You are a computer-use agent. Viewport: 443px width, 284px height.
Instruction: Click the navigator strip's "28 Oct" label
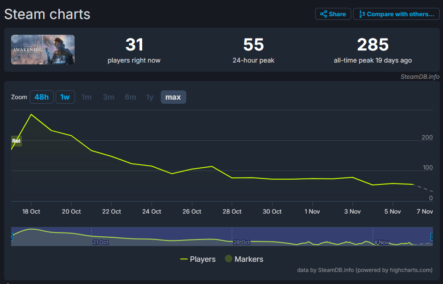coord(241,242)
